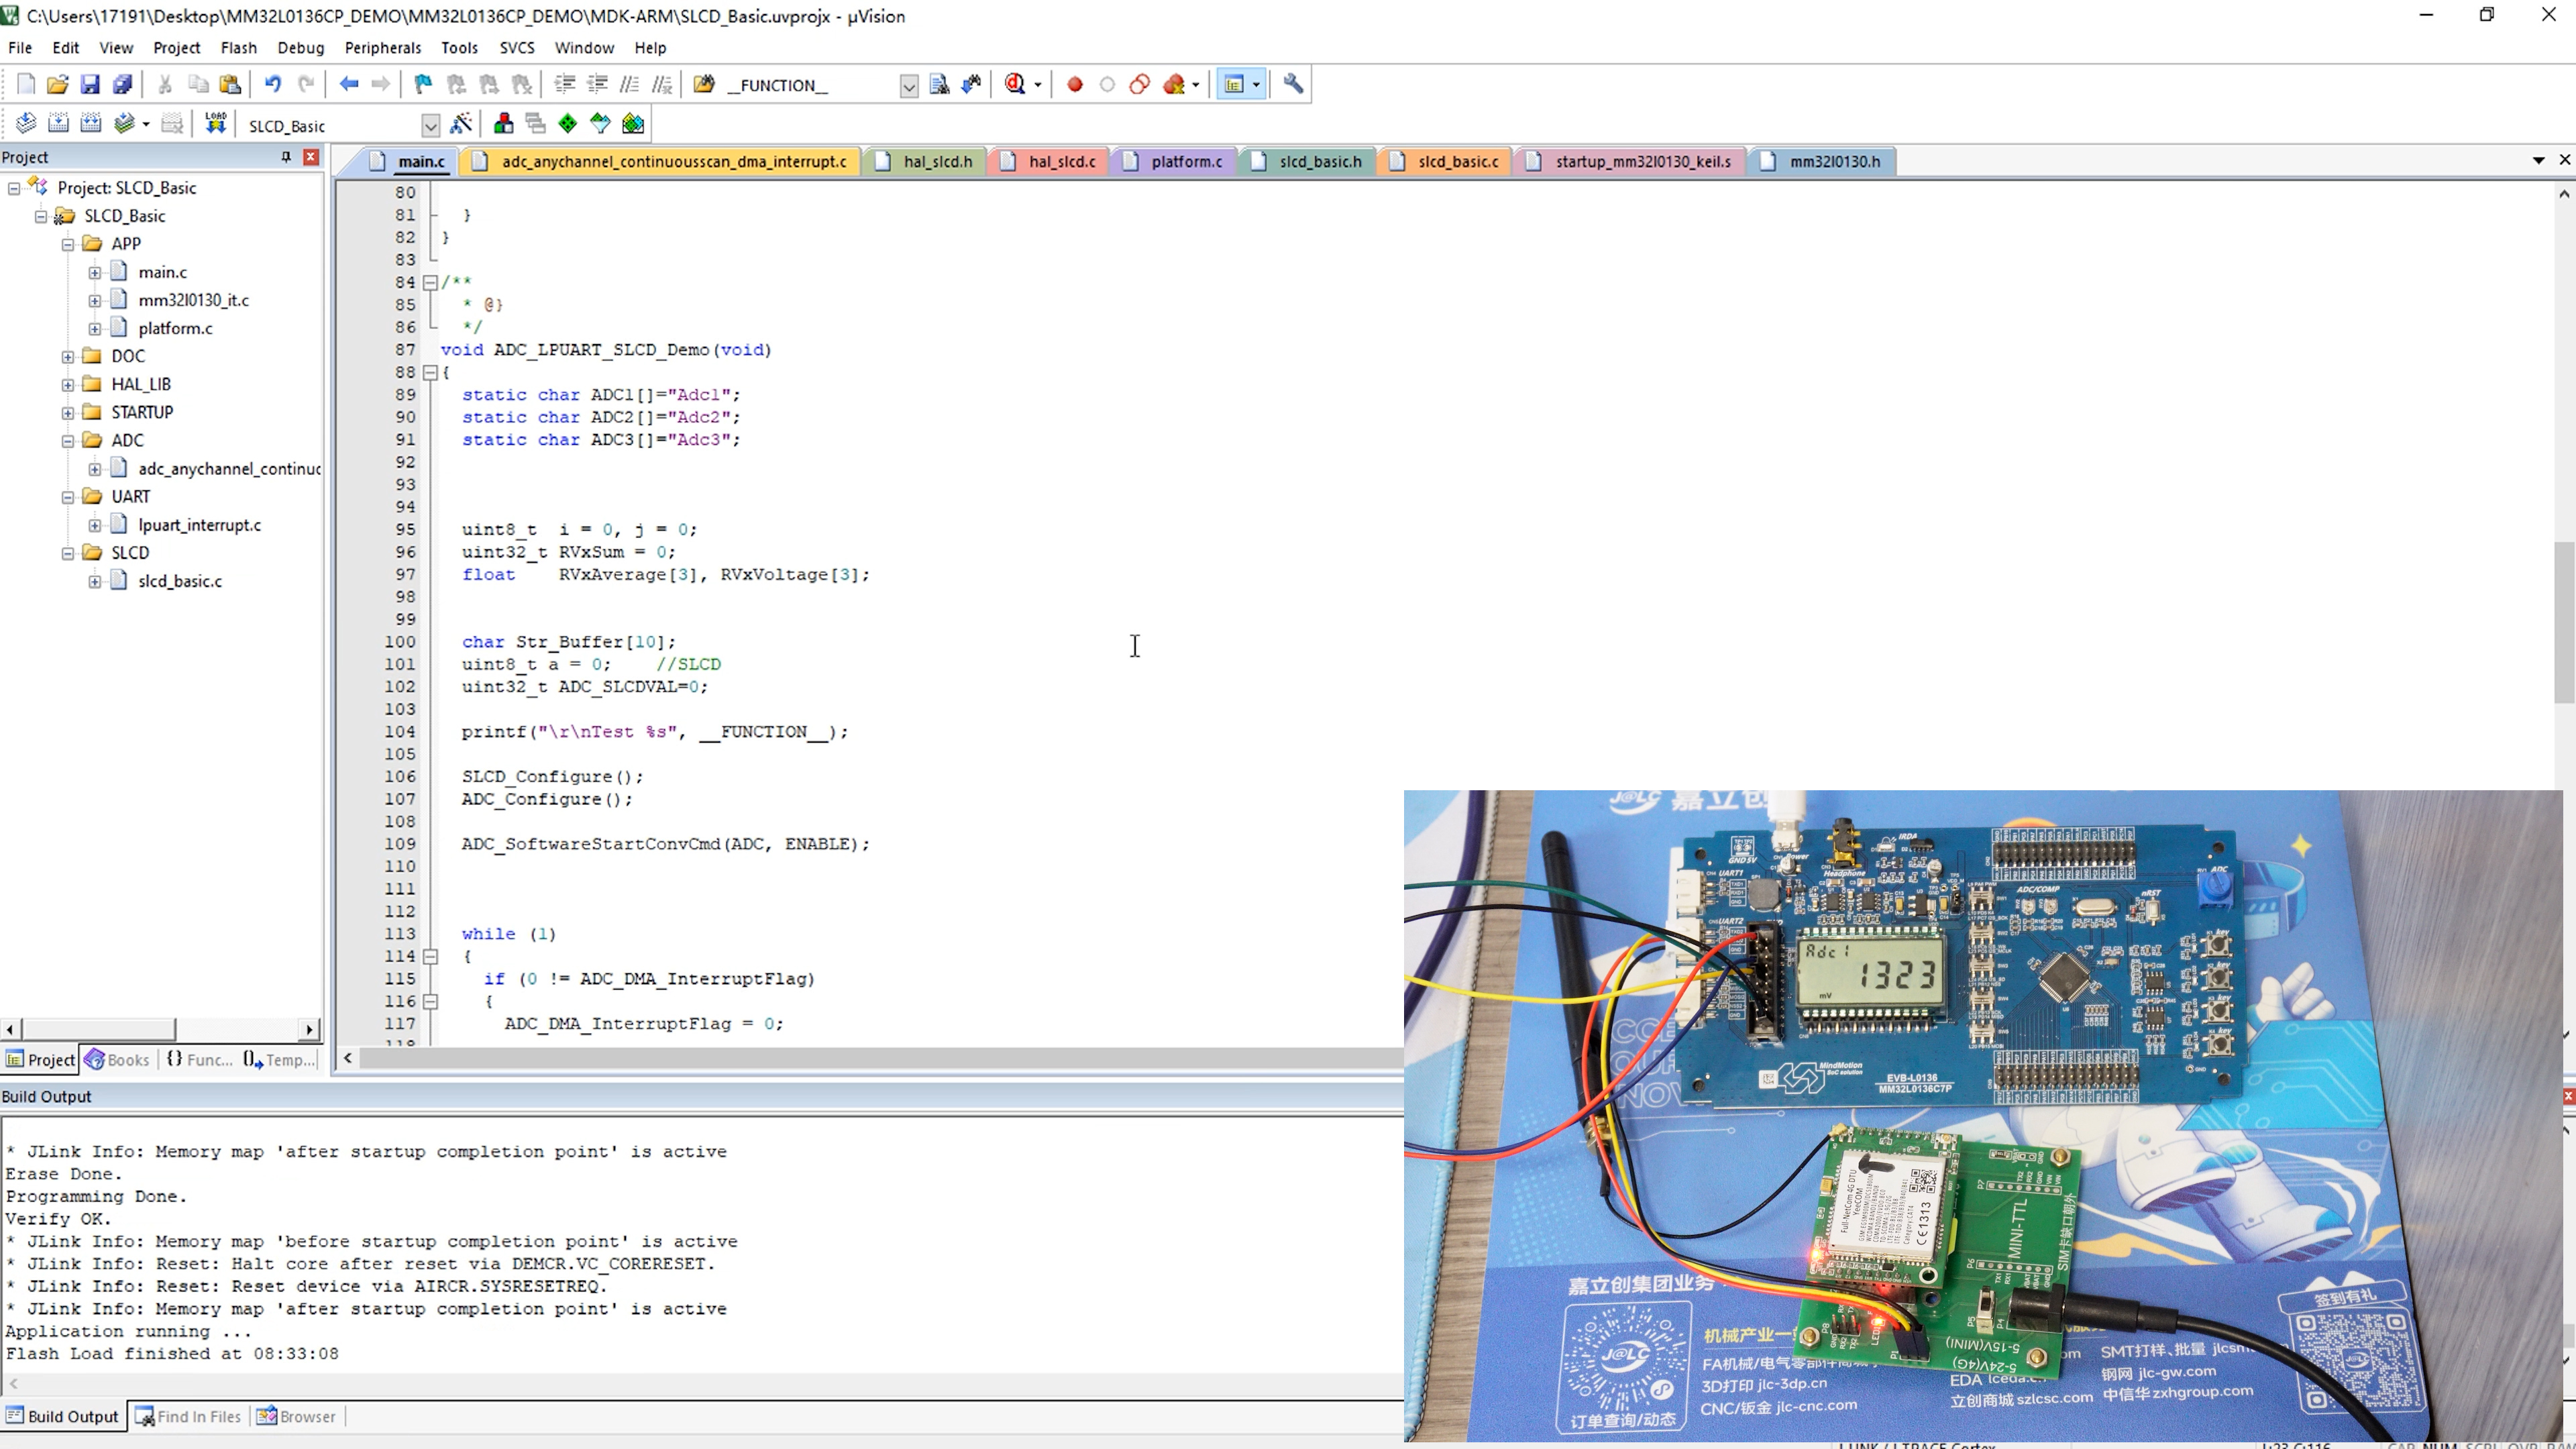This screenshot has height=1449, width=2576.
Task: Open the __FUNCTION__ search combo dropdown
Action: click(x=908, y=86)
